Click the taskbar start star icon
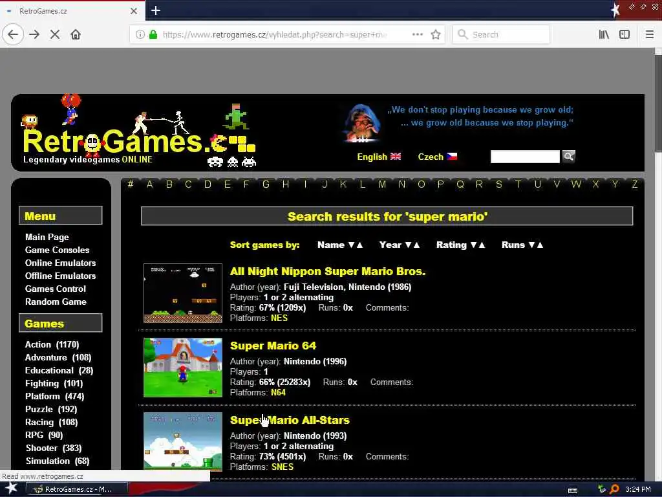The width and height of the screenshot is (662, 497). (11, 489)
